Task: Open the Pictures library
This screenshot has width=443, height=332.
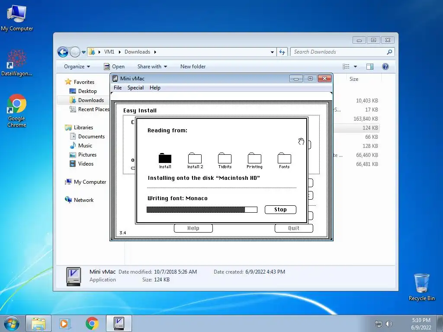Action: (x=83, y=154)
